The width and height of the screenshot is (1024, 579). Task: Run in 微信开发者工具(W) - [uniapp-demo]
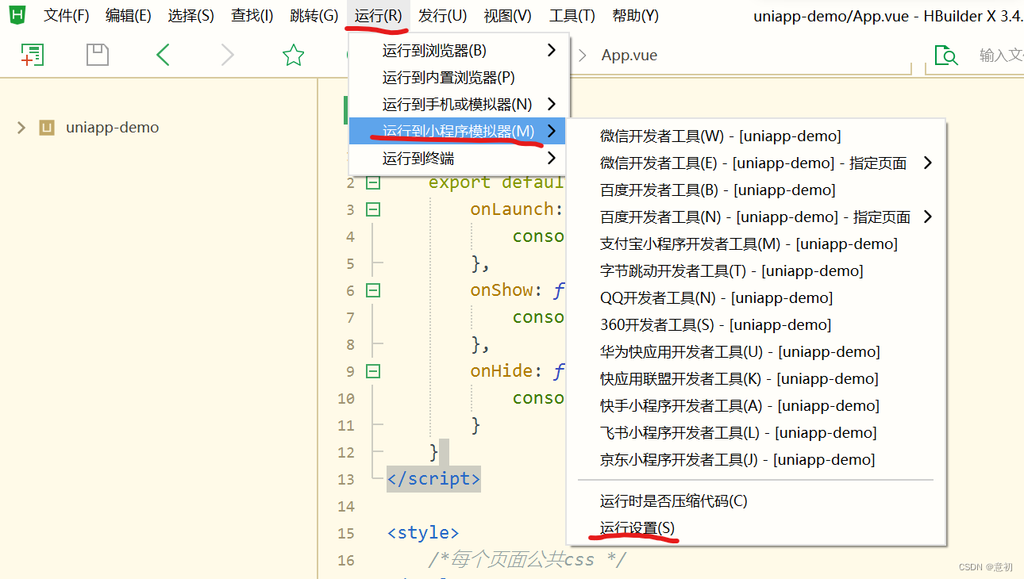[756, 136]
